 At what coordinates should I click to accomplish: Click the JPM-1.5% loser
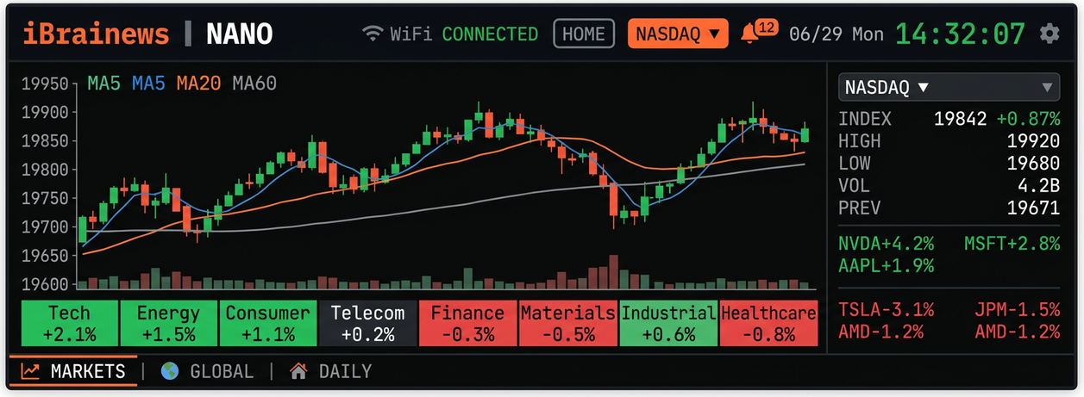pos(1017,309)
